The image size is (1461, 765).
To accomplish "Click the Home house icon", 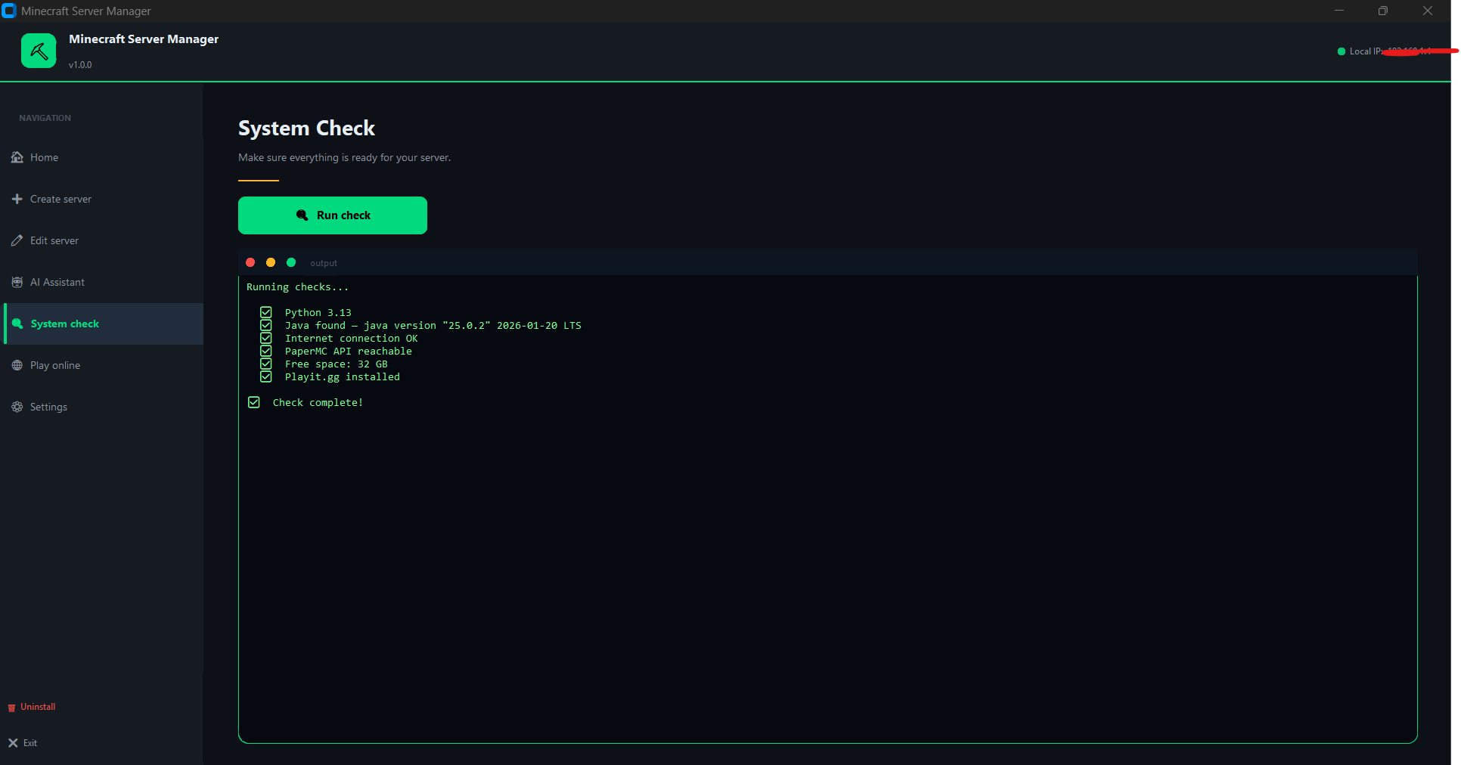I will tap(17, 157).
